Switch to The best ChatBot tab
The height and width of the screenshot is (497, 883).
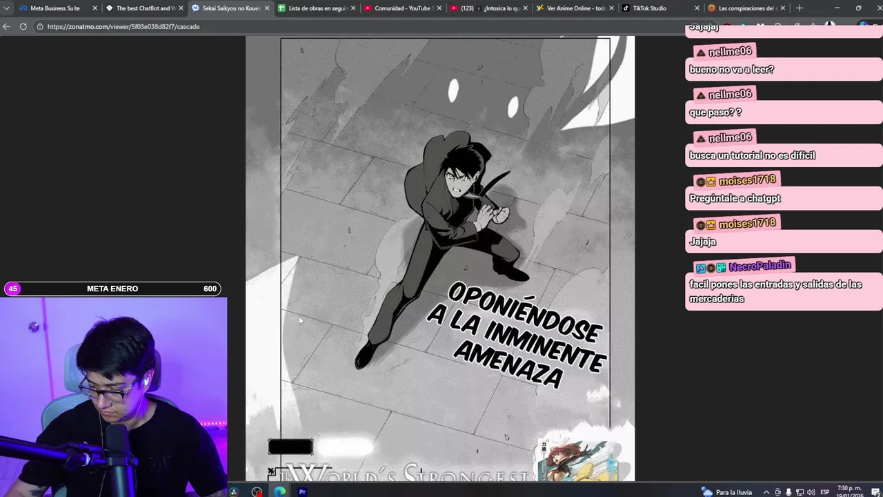(x=145, y=8)
